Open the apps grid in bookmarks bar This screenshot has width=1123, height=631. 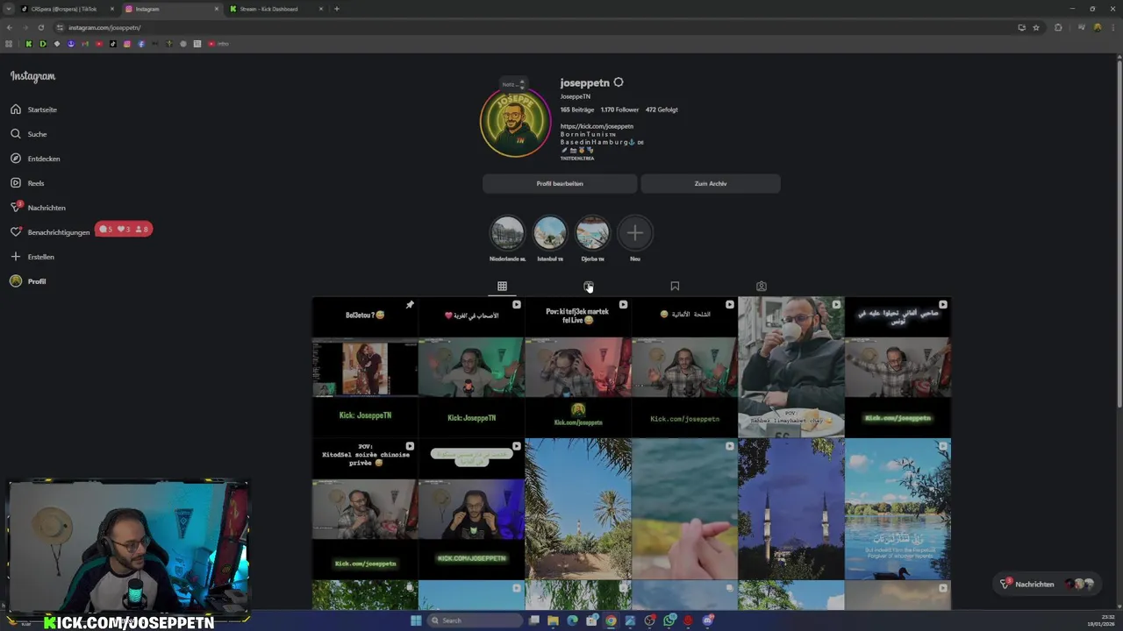(x=9, y=44)
